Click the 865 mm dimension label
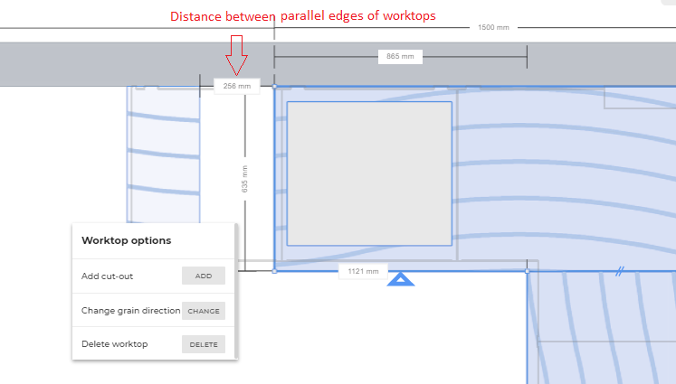Image resolution: width=676 pixels, height=384 pixels. 400,56
